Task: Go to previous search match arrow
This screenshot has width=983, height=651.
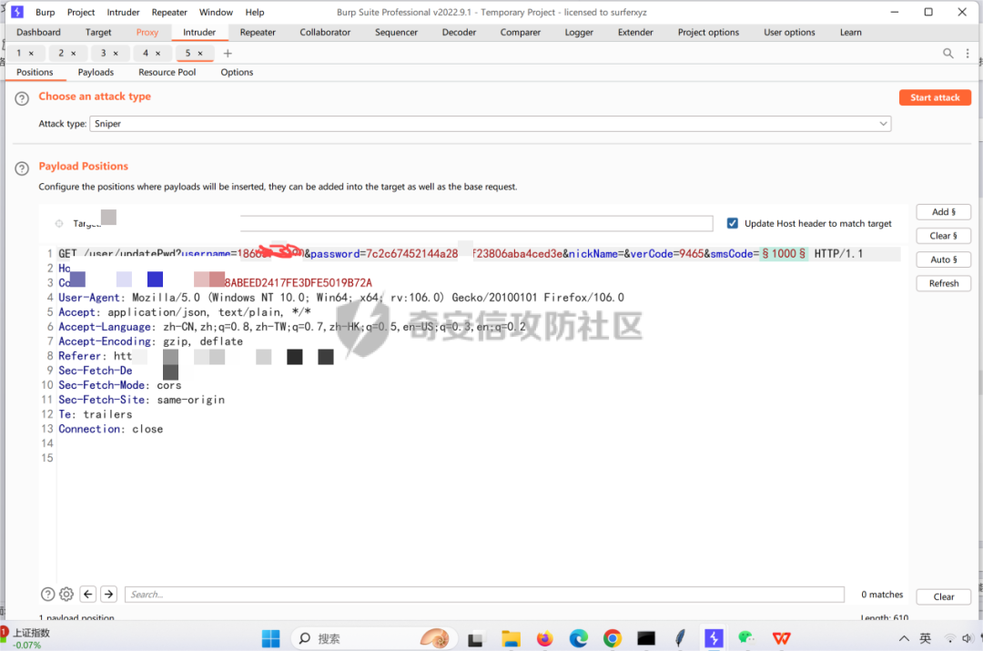Action: point(88,594)
